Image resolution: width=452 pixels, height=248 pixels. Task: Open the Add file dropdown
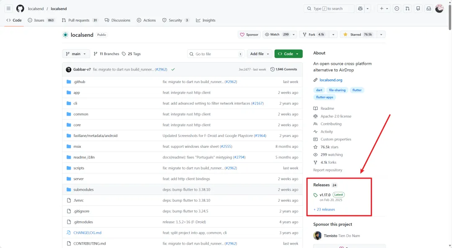pyautogui.click(x=259, y=54)
